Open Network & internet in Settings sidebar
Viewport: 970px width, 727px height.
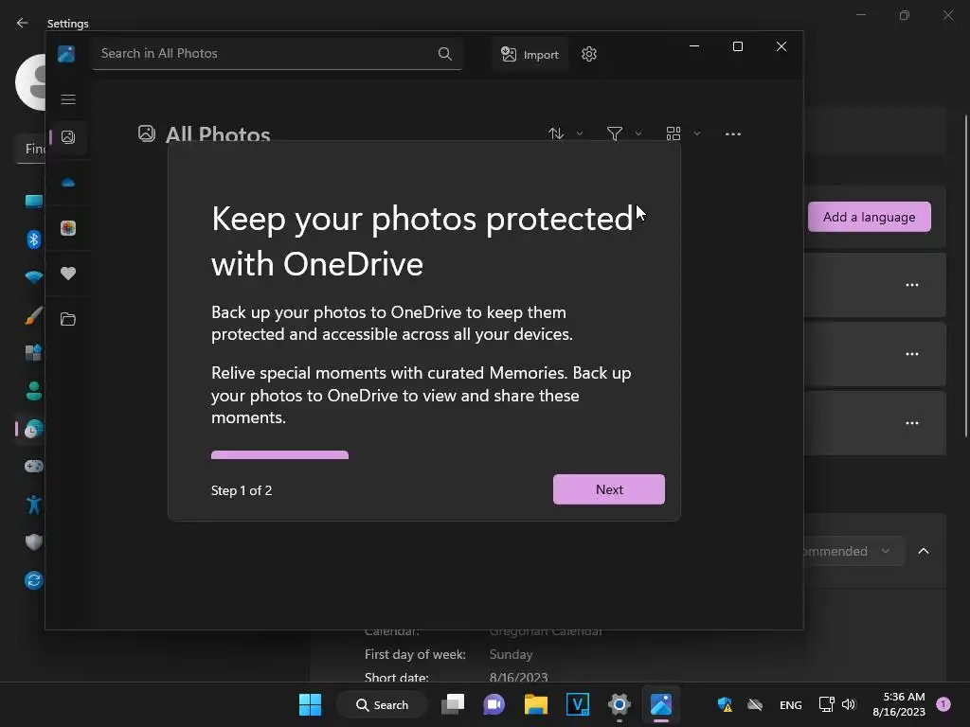[x=33, y=277]
